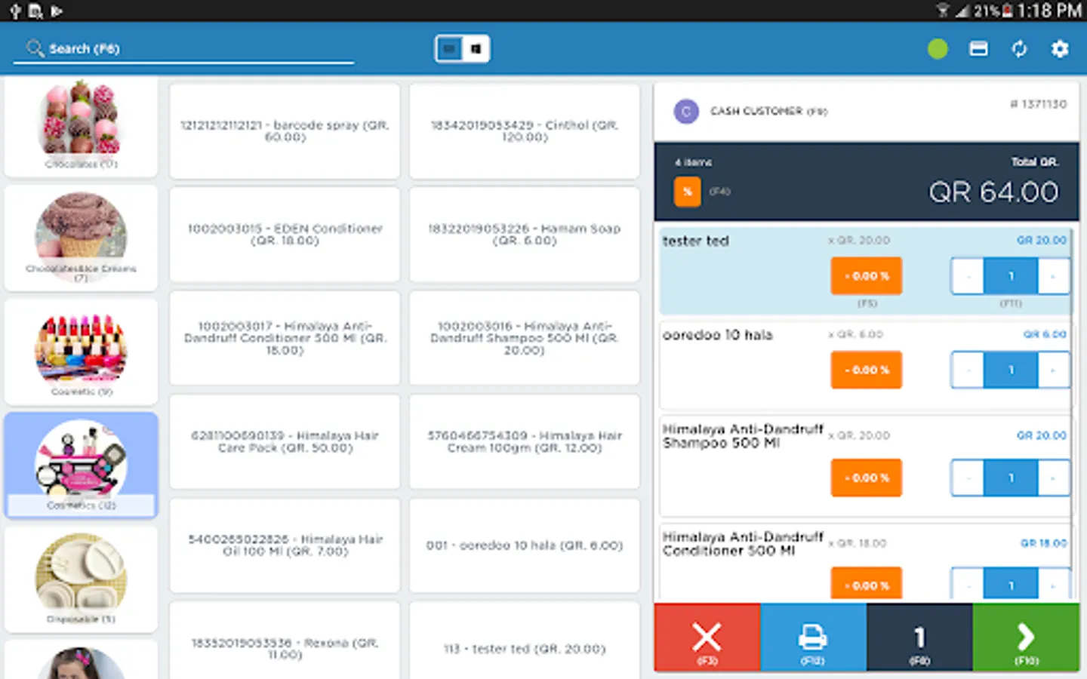
Task: Open discount button for tester ted
Action: [866, 276]
